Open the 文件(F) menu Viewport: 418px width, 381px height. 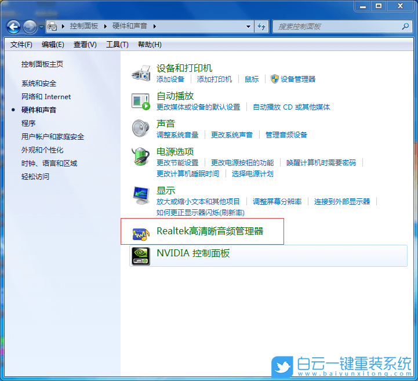coord(21,45)
